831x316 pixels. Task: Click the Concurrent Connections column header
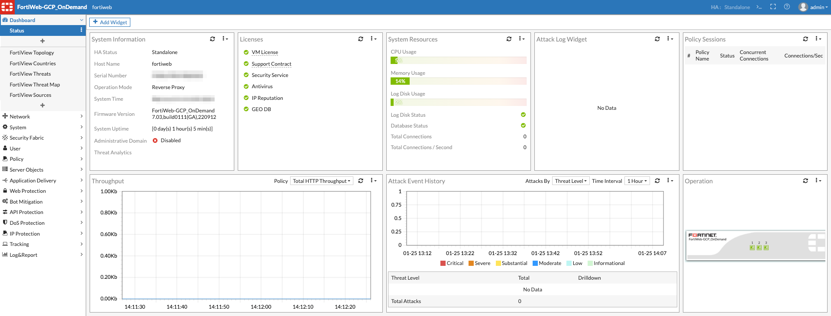(x=754, y=56)
